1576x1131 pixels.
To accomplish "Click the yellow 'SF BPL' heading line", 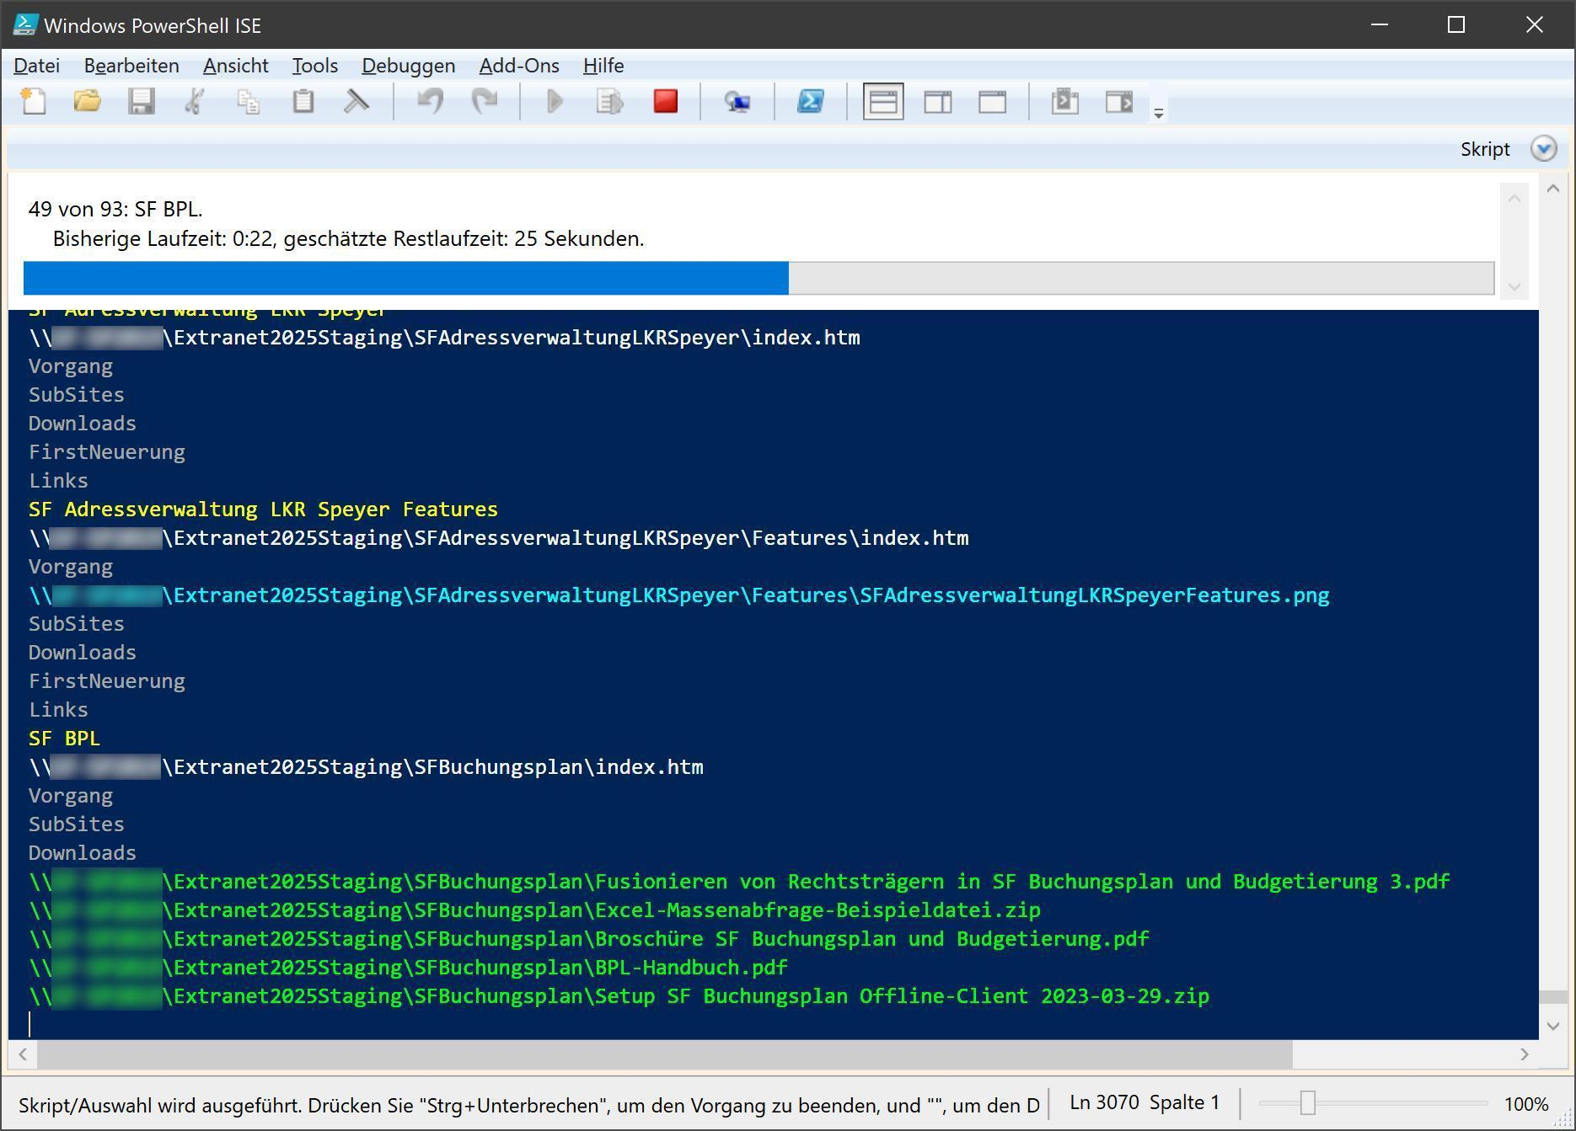I will tap(64, 739).
